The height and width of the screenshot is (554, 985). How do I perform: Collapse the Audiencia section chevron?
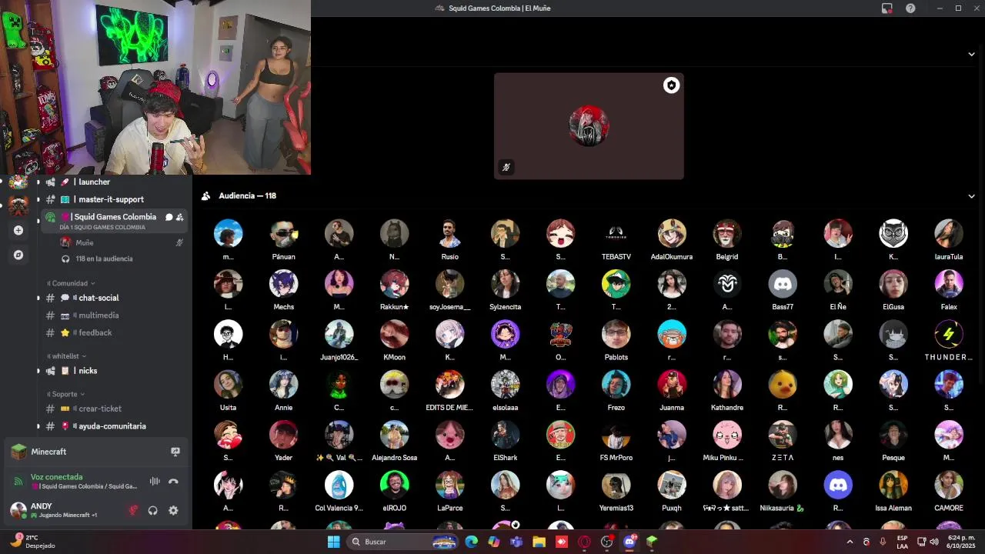[972, 196]
